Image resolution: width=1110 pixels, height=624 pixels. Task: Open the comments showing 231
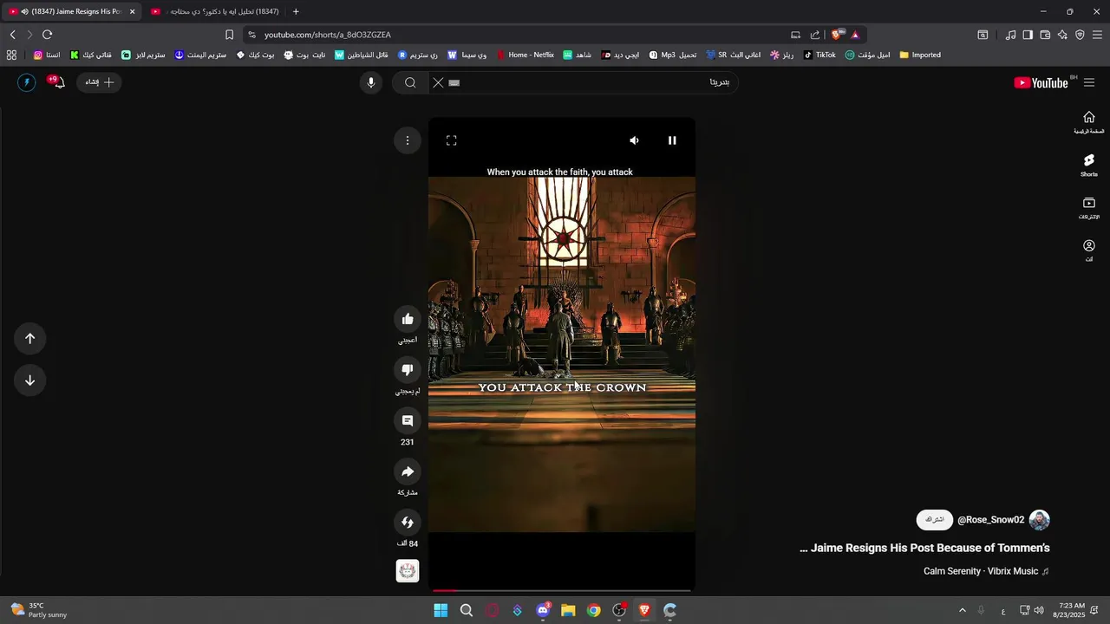pyautogui.click(x=408, y=420)
